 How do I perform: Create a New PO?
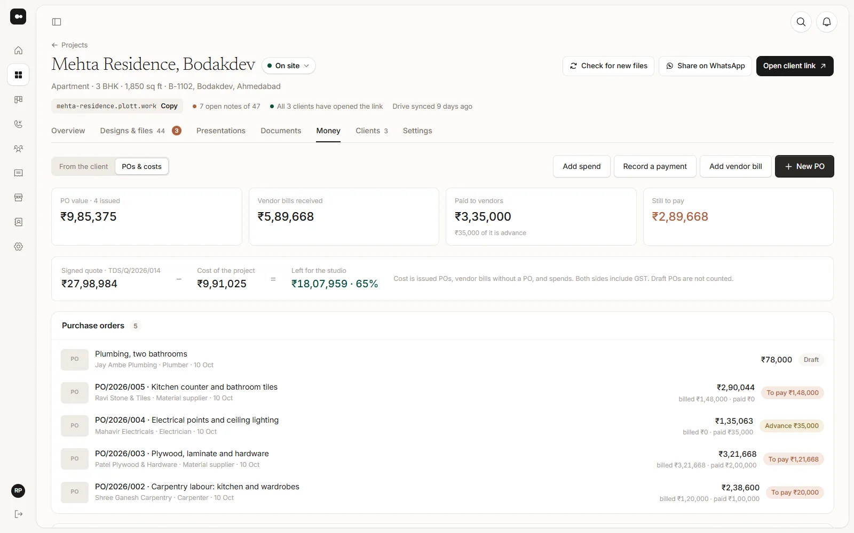click(x=804, y=167)
